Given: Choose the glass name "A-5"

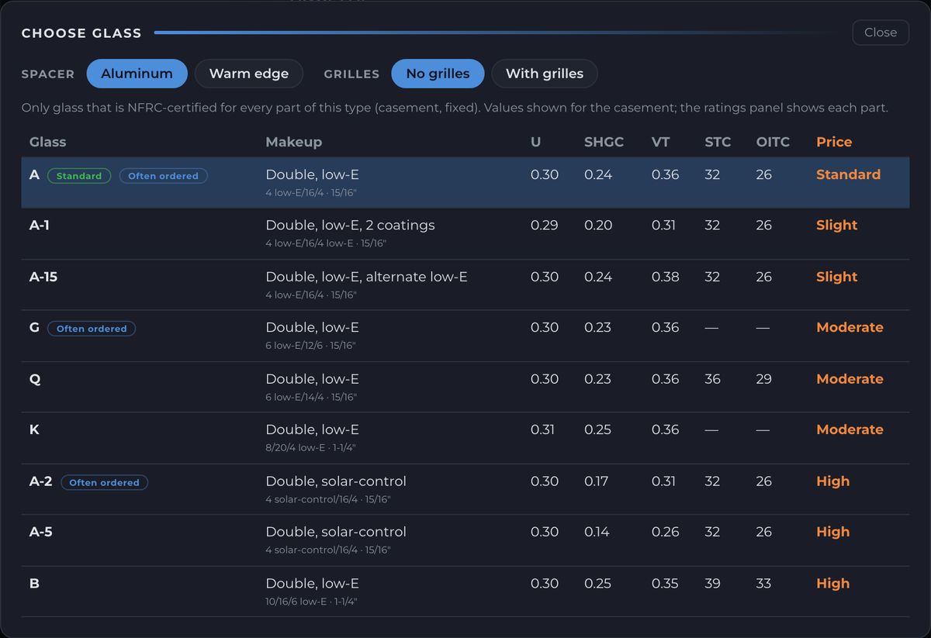Looking at the screenshot, I should (x=41, y=532).
